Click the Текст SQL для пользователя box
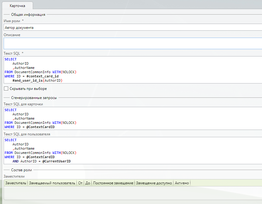This screenshot has width=262, height=204. (132, 151)
